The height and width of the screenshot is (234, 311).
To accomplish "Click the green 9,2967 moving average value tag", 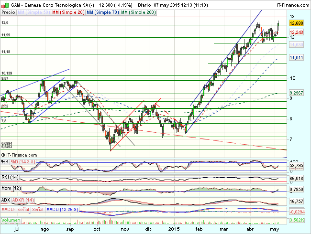I will point(296,93).
